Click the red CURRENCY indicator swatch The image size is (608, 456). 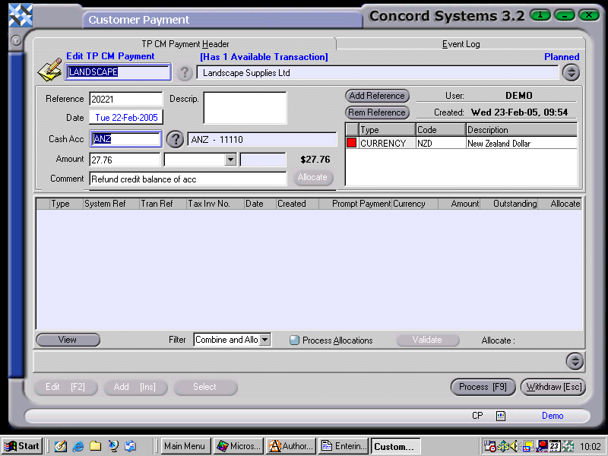(351, 143)
